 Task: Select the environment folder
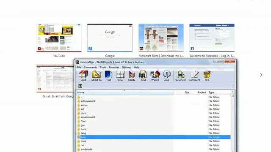click(x=154, y=117)
